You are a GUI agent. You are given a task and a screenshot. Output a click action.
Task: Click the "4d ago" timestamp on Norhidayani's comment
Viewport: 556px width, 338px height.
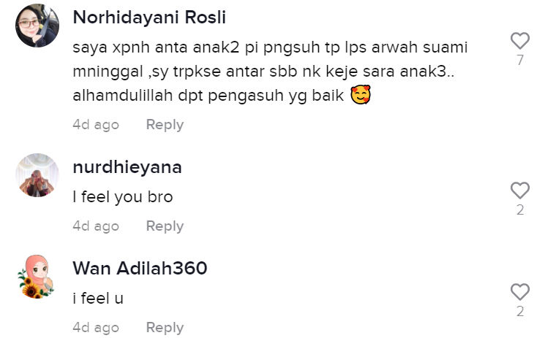coord(96,125)
